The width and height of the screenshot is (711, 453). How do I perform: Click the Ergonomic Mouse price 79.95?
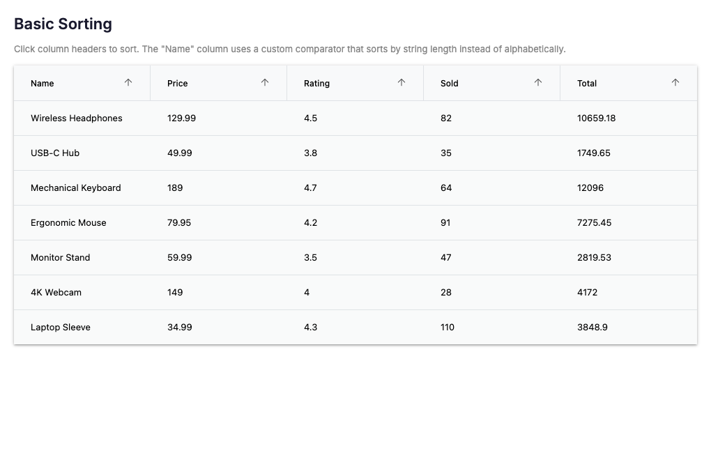click(x=179, y=223)
